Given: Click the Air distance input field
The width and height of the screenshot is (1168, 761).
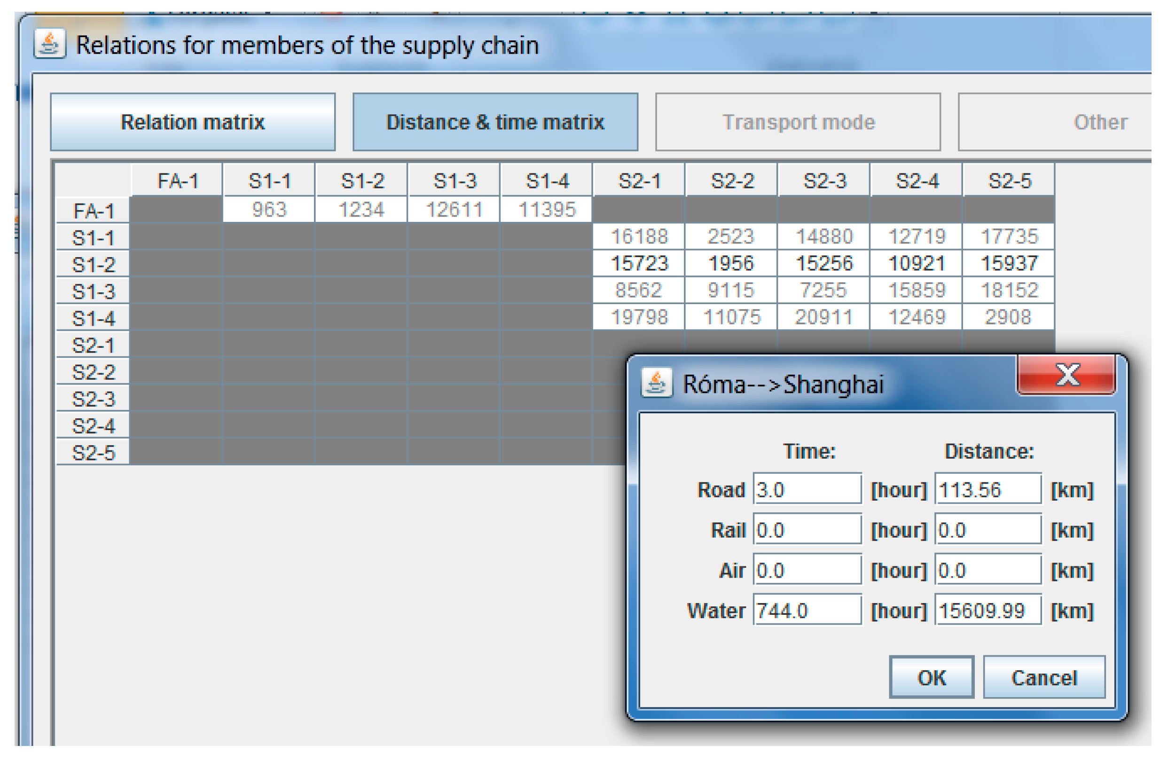Looking at the screenshot, I should click(988, 570).
